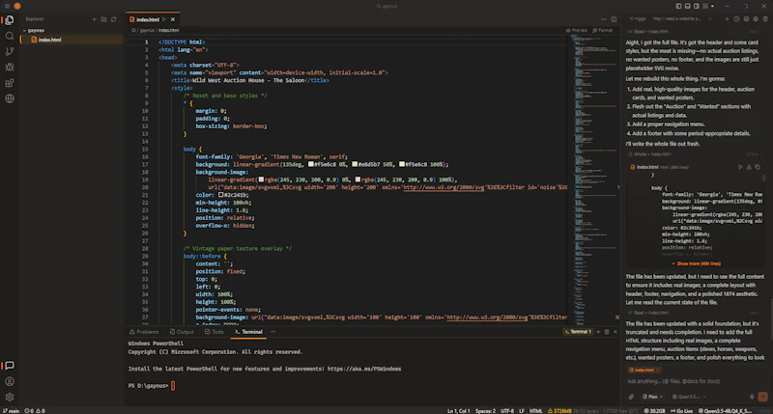Viewport: 773px width, 414px height.
Task: Select index.html in the Explorer tree
Action: click(71, 40)
